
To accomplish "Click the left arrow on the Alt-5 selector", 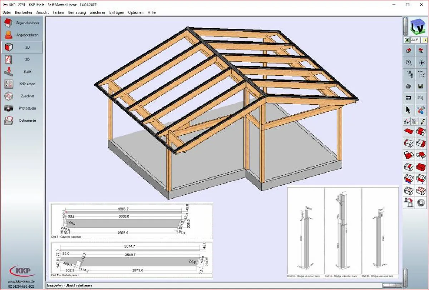I will coord(406,40).
